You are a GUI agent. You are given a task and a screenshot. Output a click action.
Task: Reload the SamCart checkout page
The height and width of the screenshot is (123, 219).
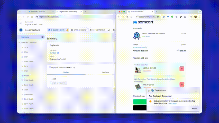point(127,17)
